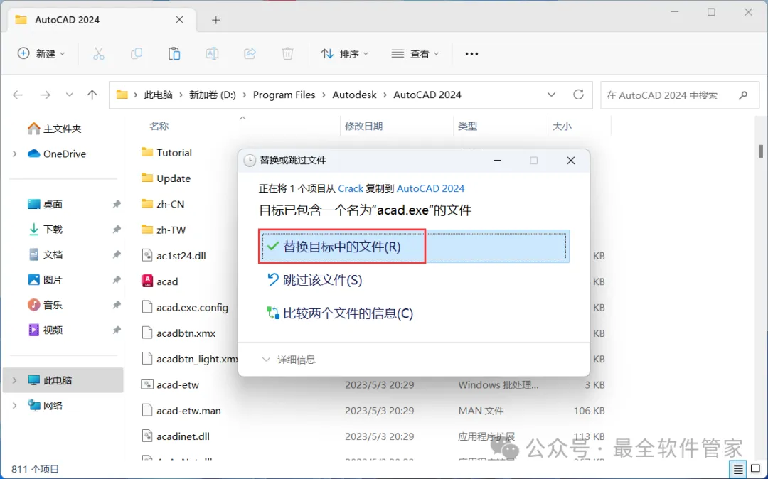Screen dimensions: 768x479
Task: Open the 新建 new item dropdown
Action: (41, 54)
